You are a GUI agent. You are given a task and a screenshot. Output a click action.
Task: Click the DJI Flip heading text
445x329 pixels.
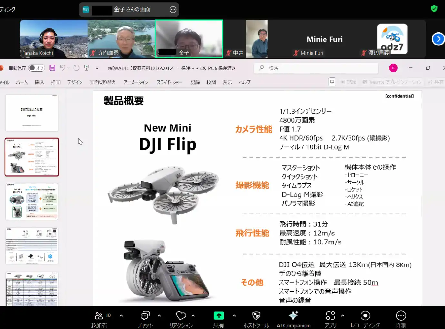[x=168, y=144]
